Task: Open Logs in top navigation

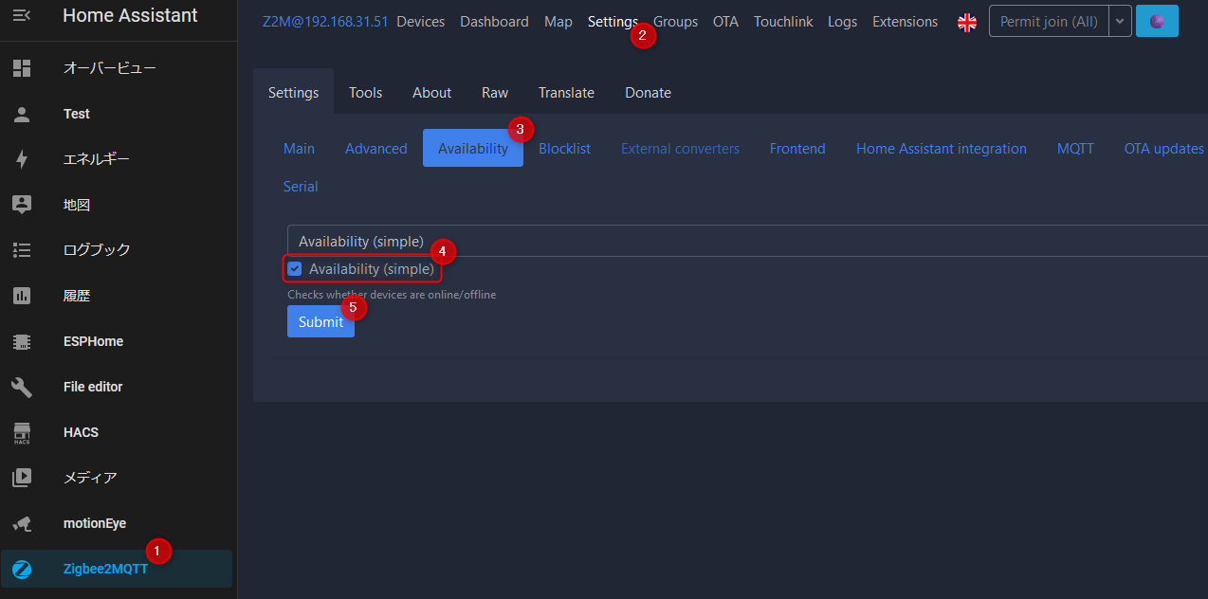Action: (842, 21)
